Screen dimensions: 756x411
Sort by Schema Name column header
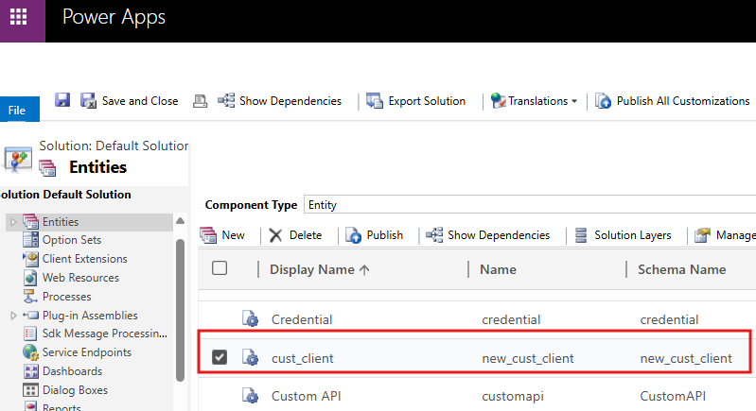682,269
